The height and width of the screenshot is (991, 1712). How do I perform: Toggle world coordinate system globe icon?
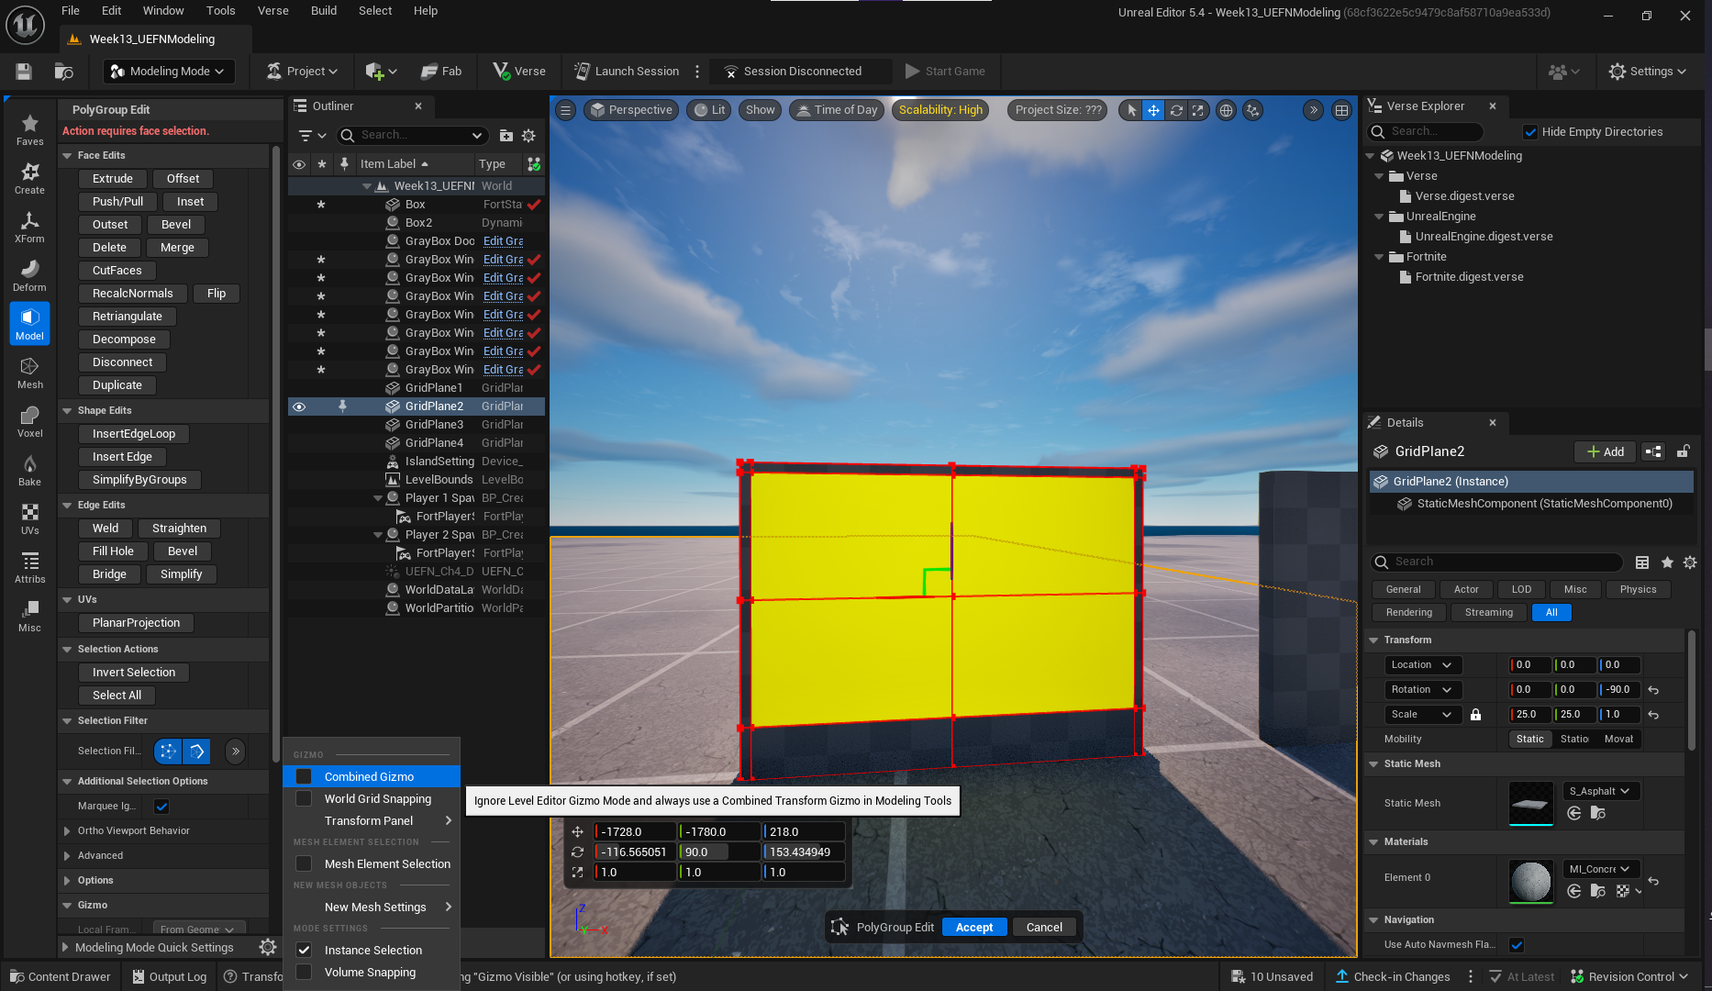[1226, 110]
